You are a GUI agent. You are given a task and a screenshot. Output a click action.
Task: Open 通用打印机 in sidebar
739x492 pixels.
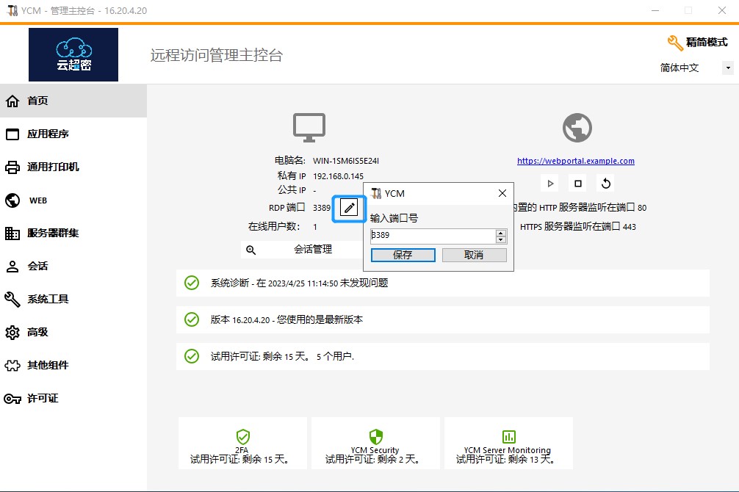[53, 167]
